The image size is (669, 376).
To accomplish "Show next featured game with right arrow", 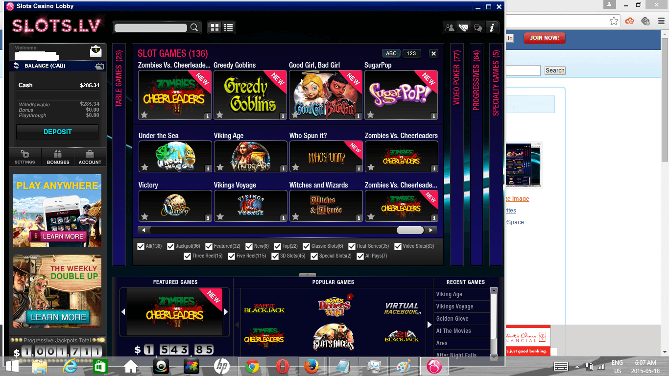I will coord(226,312).
